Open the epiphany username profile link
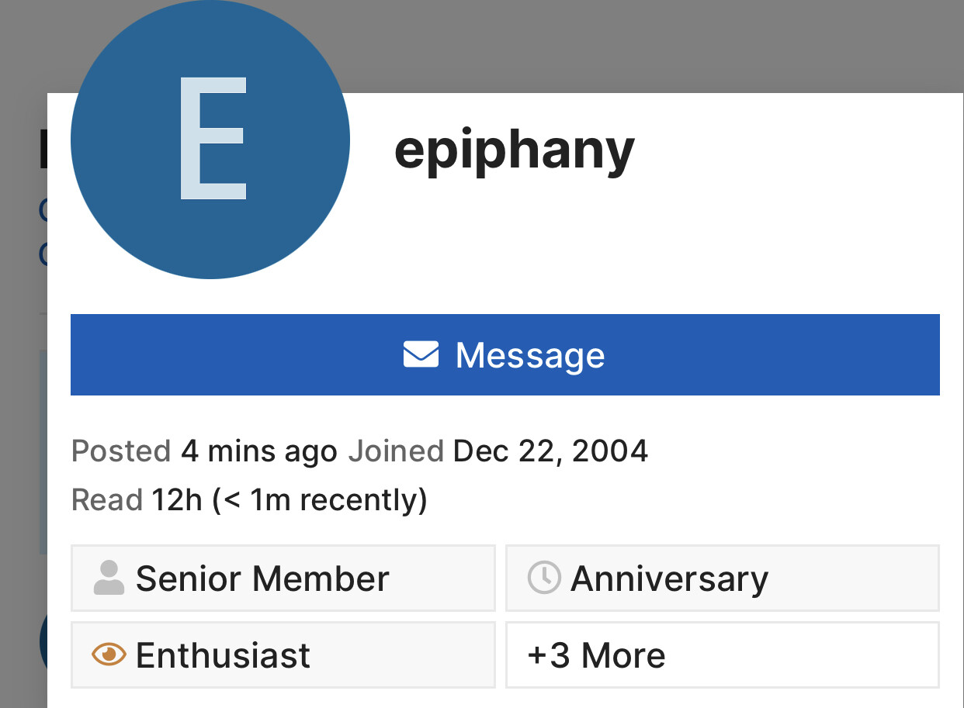Viewport: 964px width, 708px height. point(515,149)
